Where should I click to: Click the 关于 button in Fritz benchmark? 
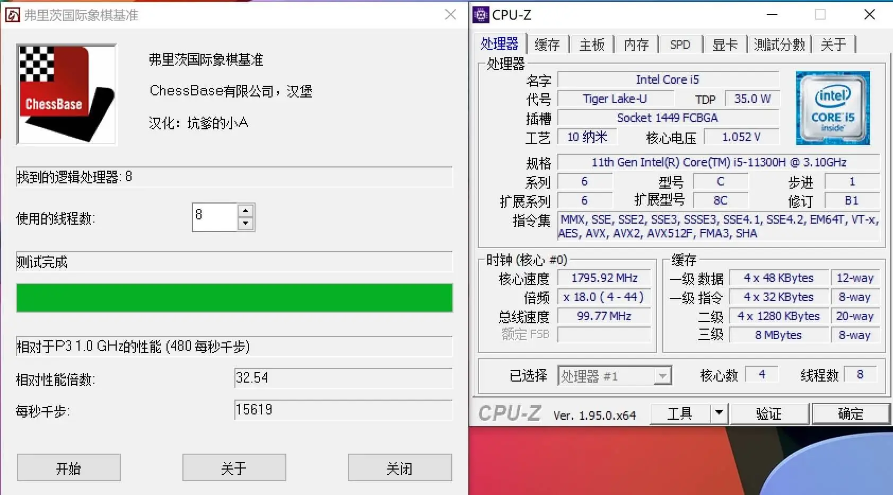click(234, 467)
